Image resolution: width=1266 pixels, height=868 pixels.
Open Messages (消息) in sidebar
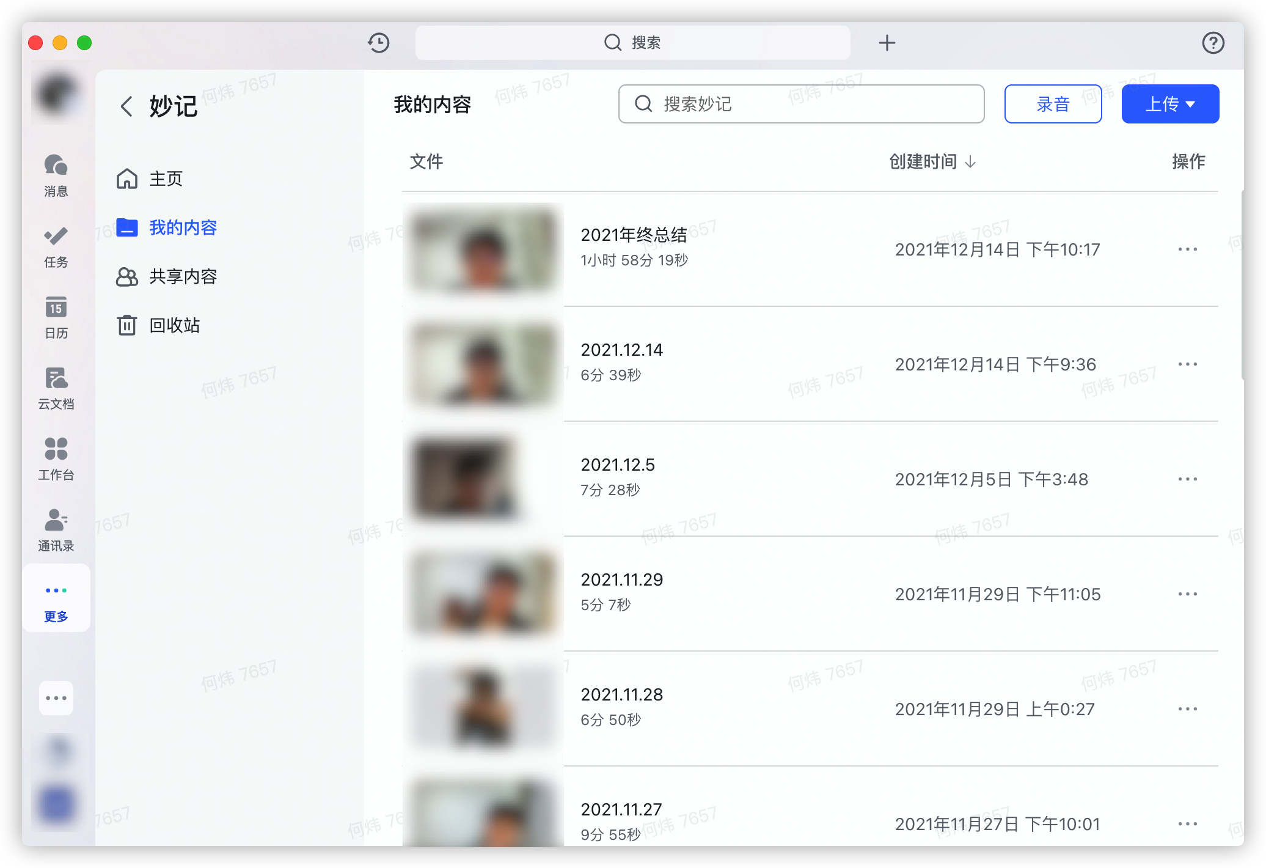(56, 175)
